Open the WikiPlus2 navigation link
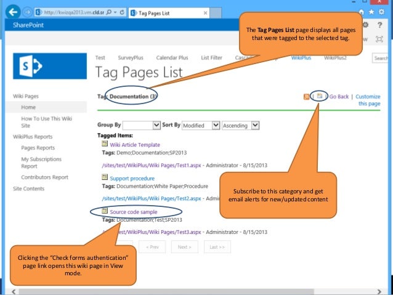The height and width of the screenshot is (295, 393). tap(335, 58)
